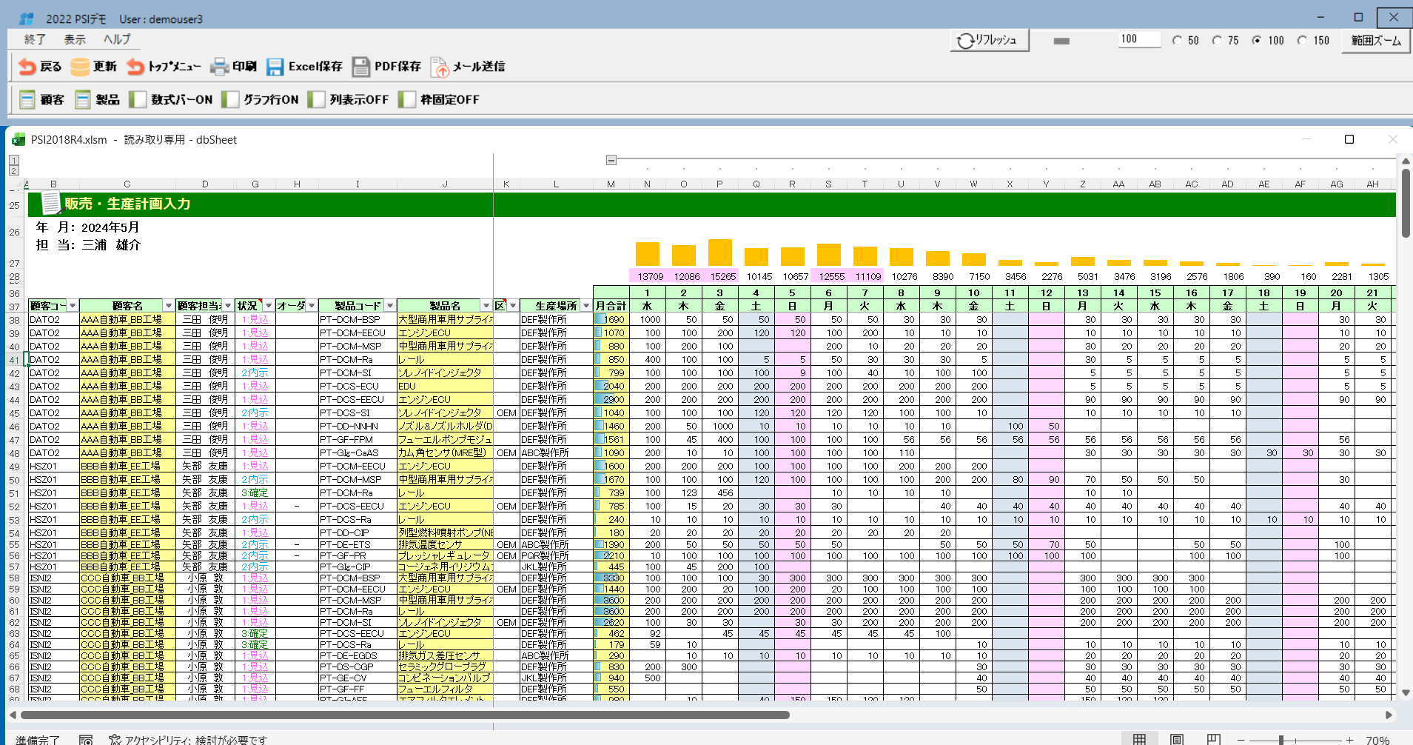Click the メール送信 mail icon
Image resolution: width=1413 pixels, height=745 pixels.
click(x=440, y=67)
